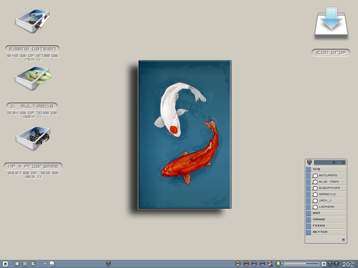The height and width of the screenshot is (268, 358).
Task: Collapse the ICQ contact group
Action: click(x=326, y=169)
